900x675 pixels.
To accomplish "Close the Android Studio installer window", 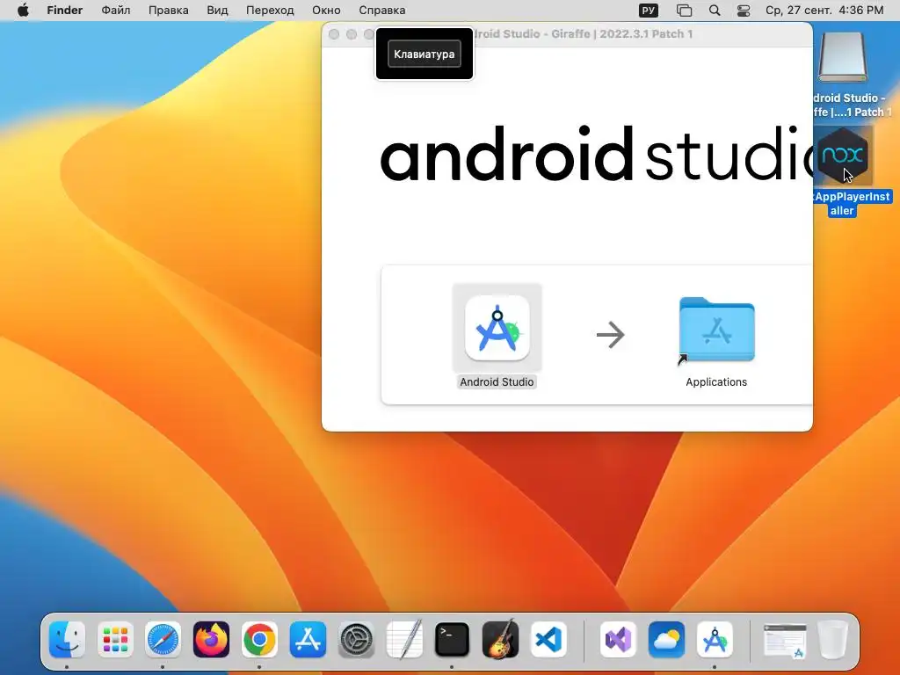I will (334, 34).
